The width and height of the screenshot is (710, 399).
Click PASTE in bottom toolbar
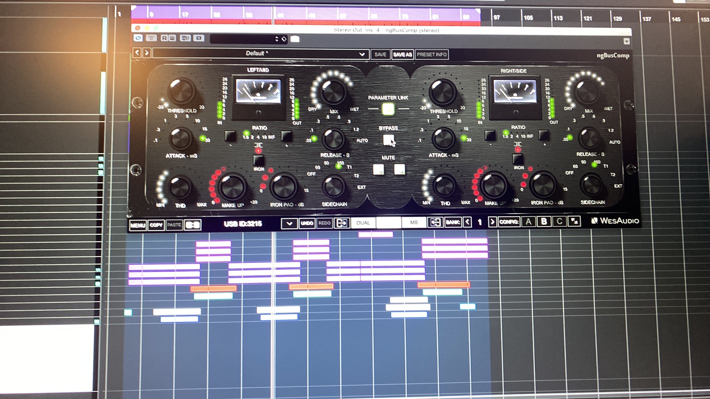174,225
